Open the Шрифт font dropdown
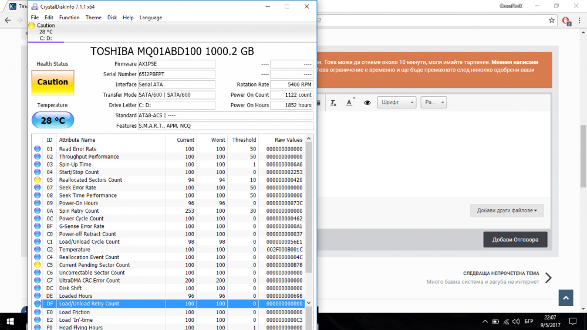The image size is (587, 330). (x=397, y=103)
